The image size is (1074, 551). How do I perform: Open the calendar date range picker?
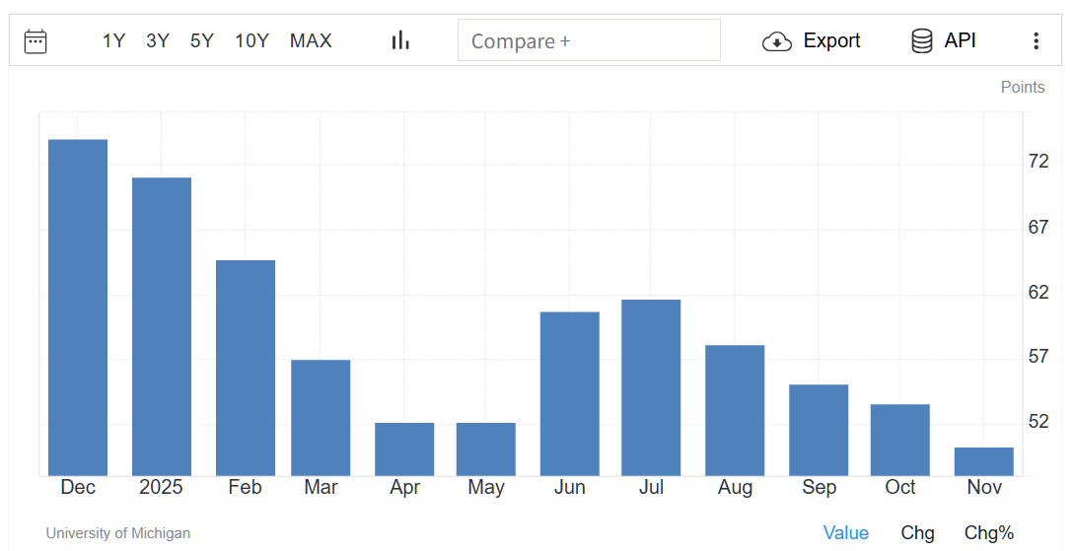36,40
